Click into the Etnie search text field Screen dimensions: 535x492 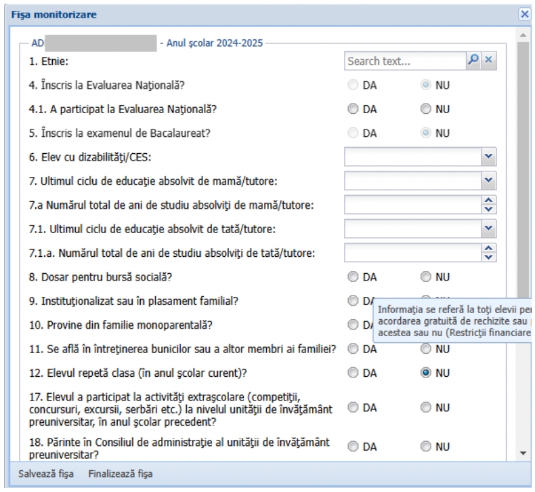pyautogui.click(x=404, y=61)
